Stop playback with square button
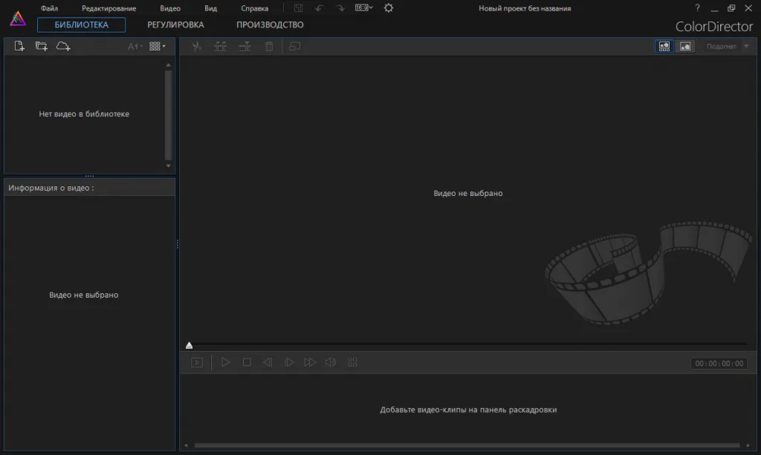The height and width of the screenshot is (455, 761). coord(247,362)
